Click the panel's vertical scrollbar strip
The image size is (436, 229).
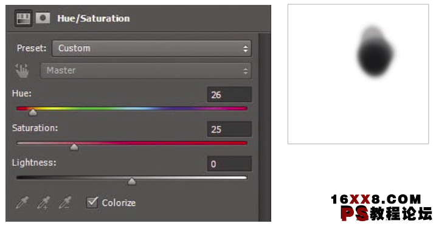(x=265, y=128)
